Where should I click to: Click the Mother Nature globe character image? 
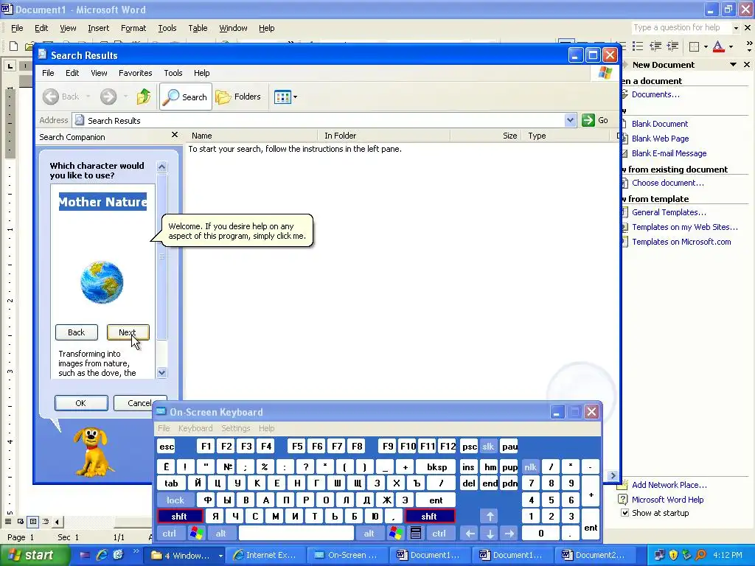point(102,282)
